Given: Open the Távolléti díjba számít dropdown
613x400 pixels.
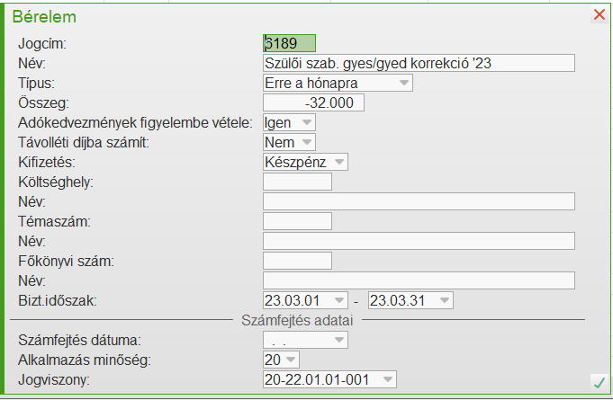Looking at the screenshot, I should (x=307, y=142).
